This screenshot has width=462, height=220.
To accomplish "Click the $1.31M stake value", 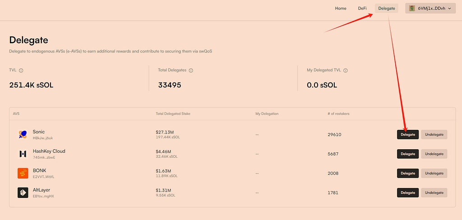I will tap(163, 191).
